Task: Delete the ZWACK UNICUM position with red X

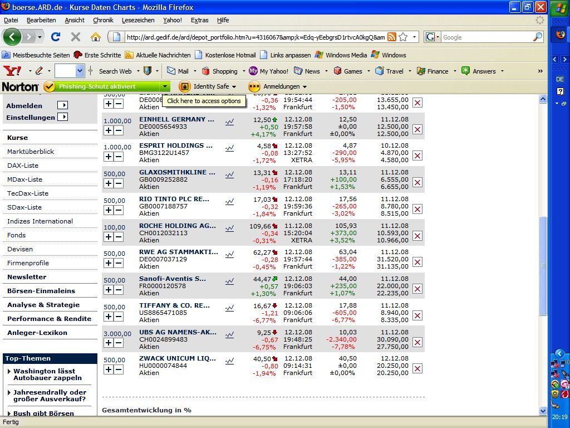Action: tap(417, 369)
